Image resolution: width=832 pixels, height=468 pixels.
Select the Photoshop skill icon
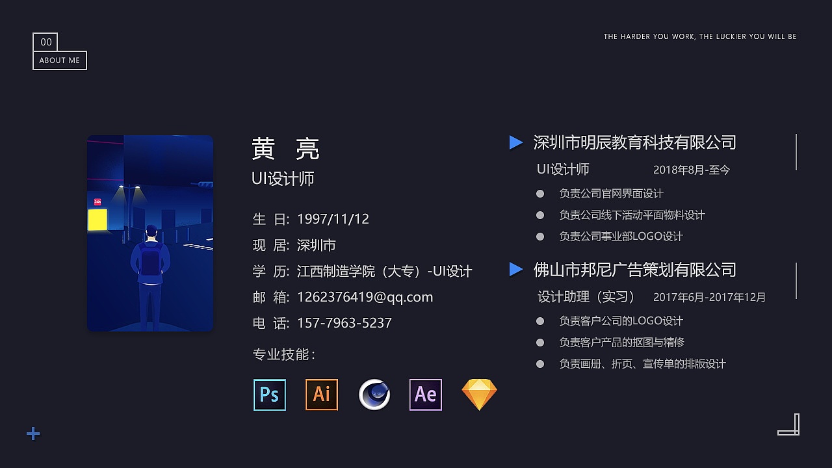pyautogui.click(x=269, y=395)
